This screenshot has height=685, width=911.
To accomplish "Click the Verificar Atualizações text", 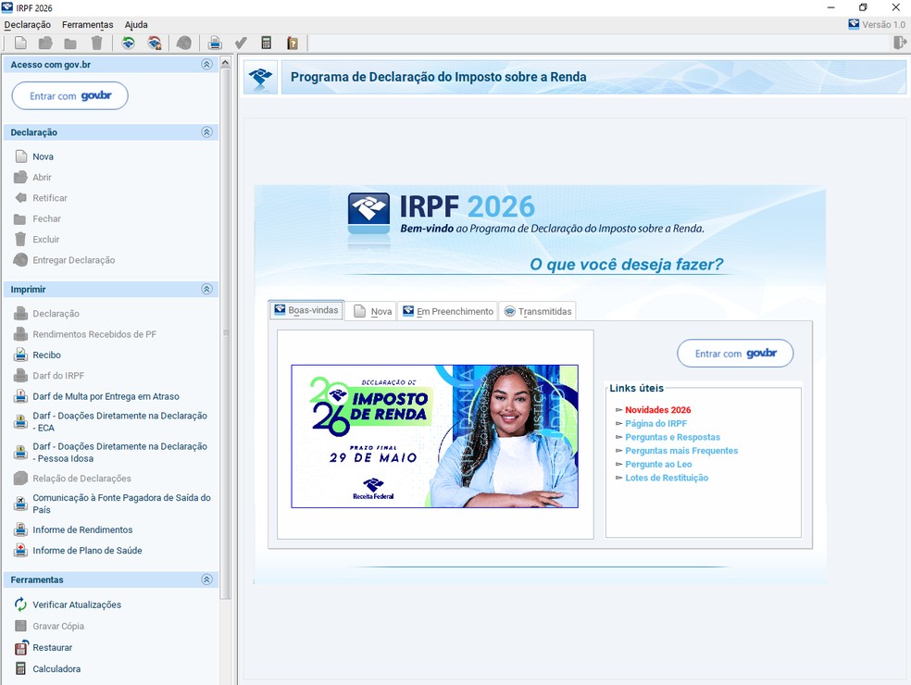I will pos(77,604).
